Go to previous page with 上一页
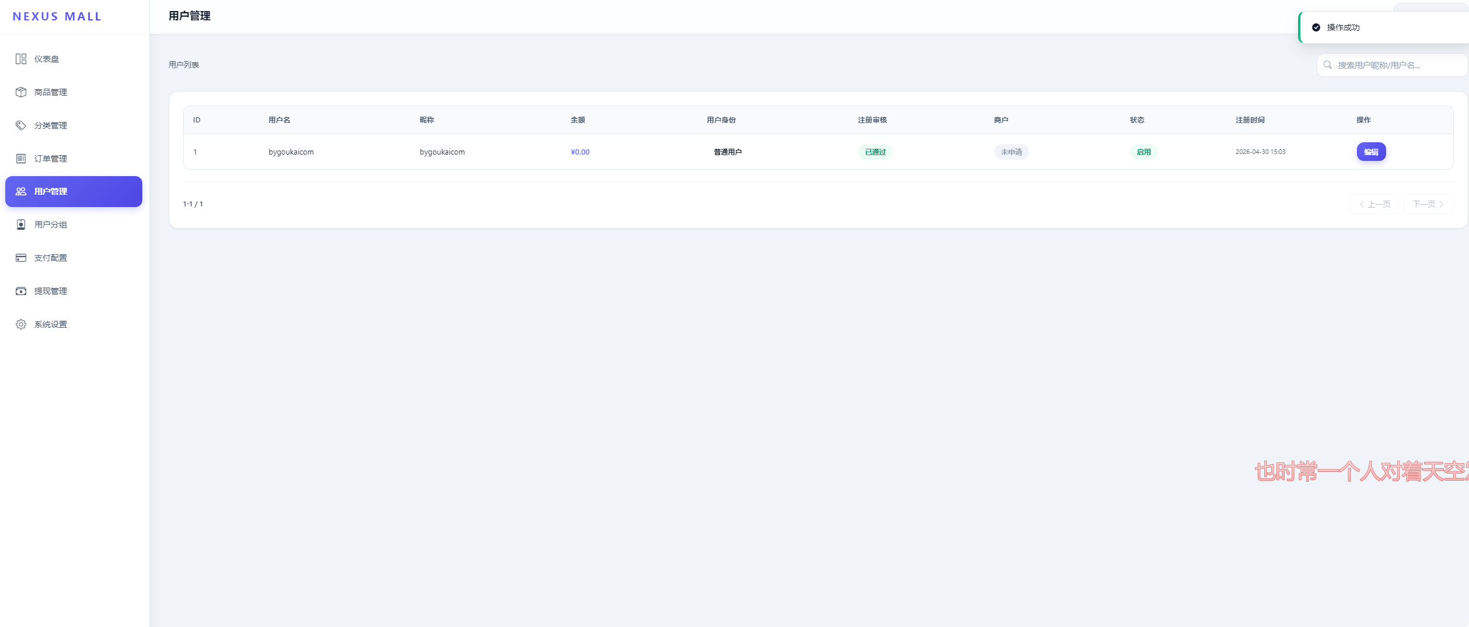Image resolution: width=1469 pixels, height=627 pixels. (x=1374, y=204)
